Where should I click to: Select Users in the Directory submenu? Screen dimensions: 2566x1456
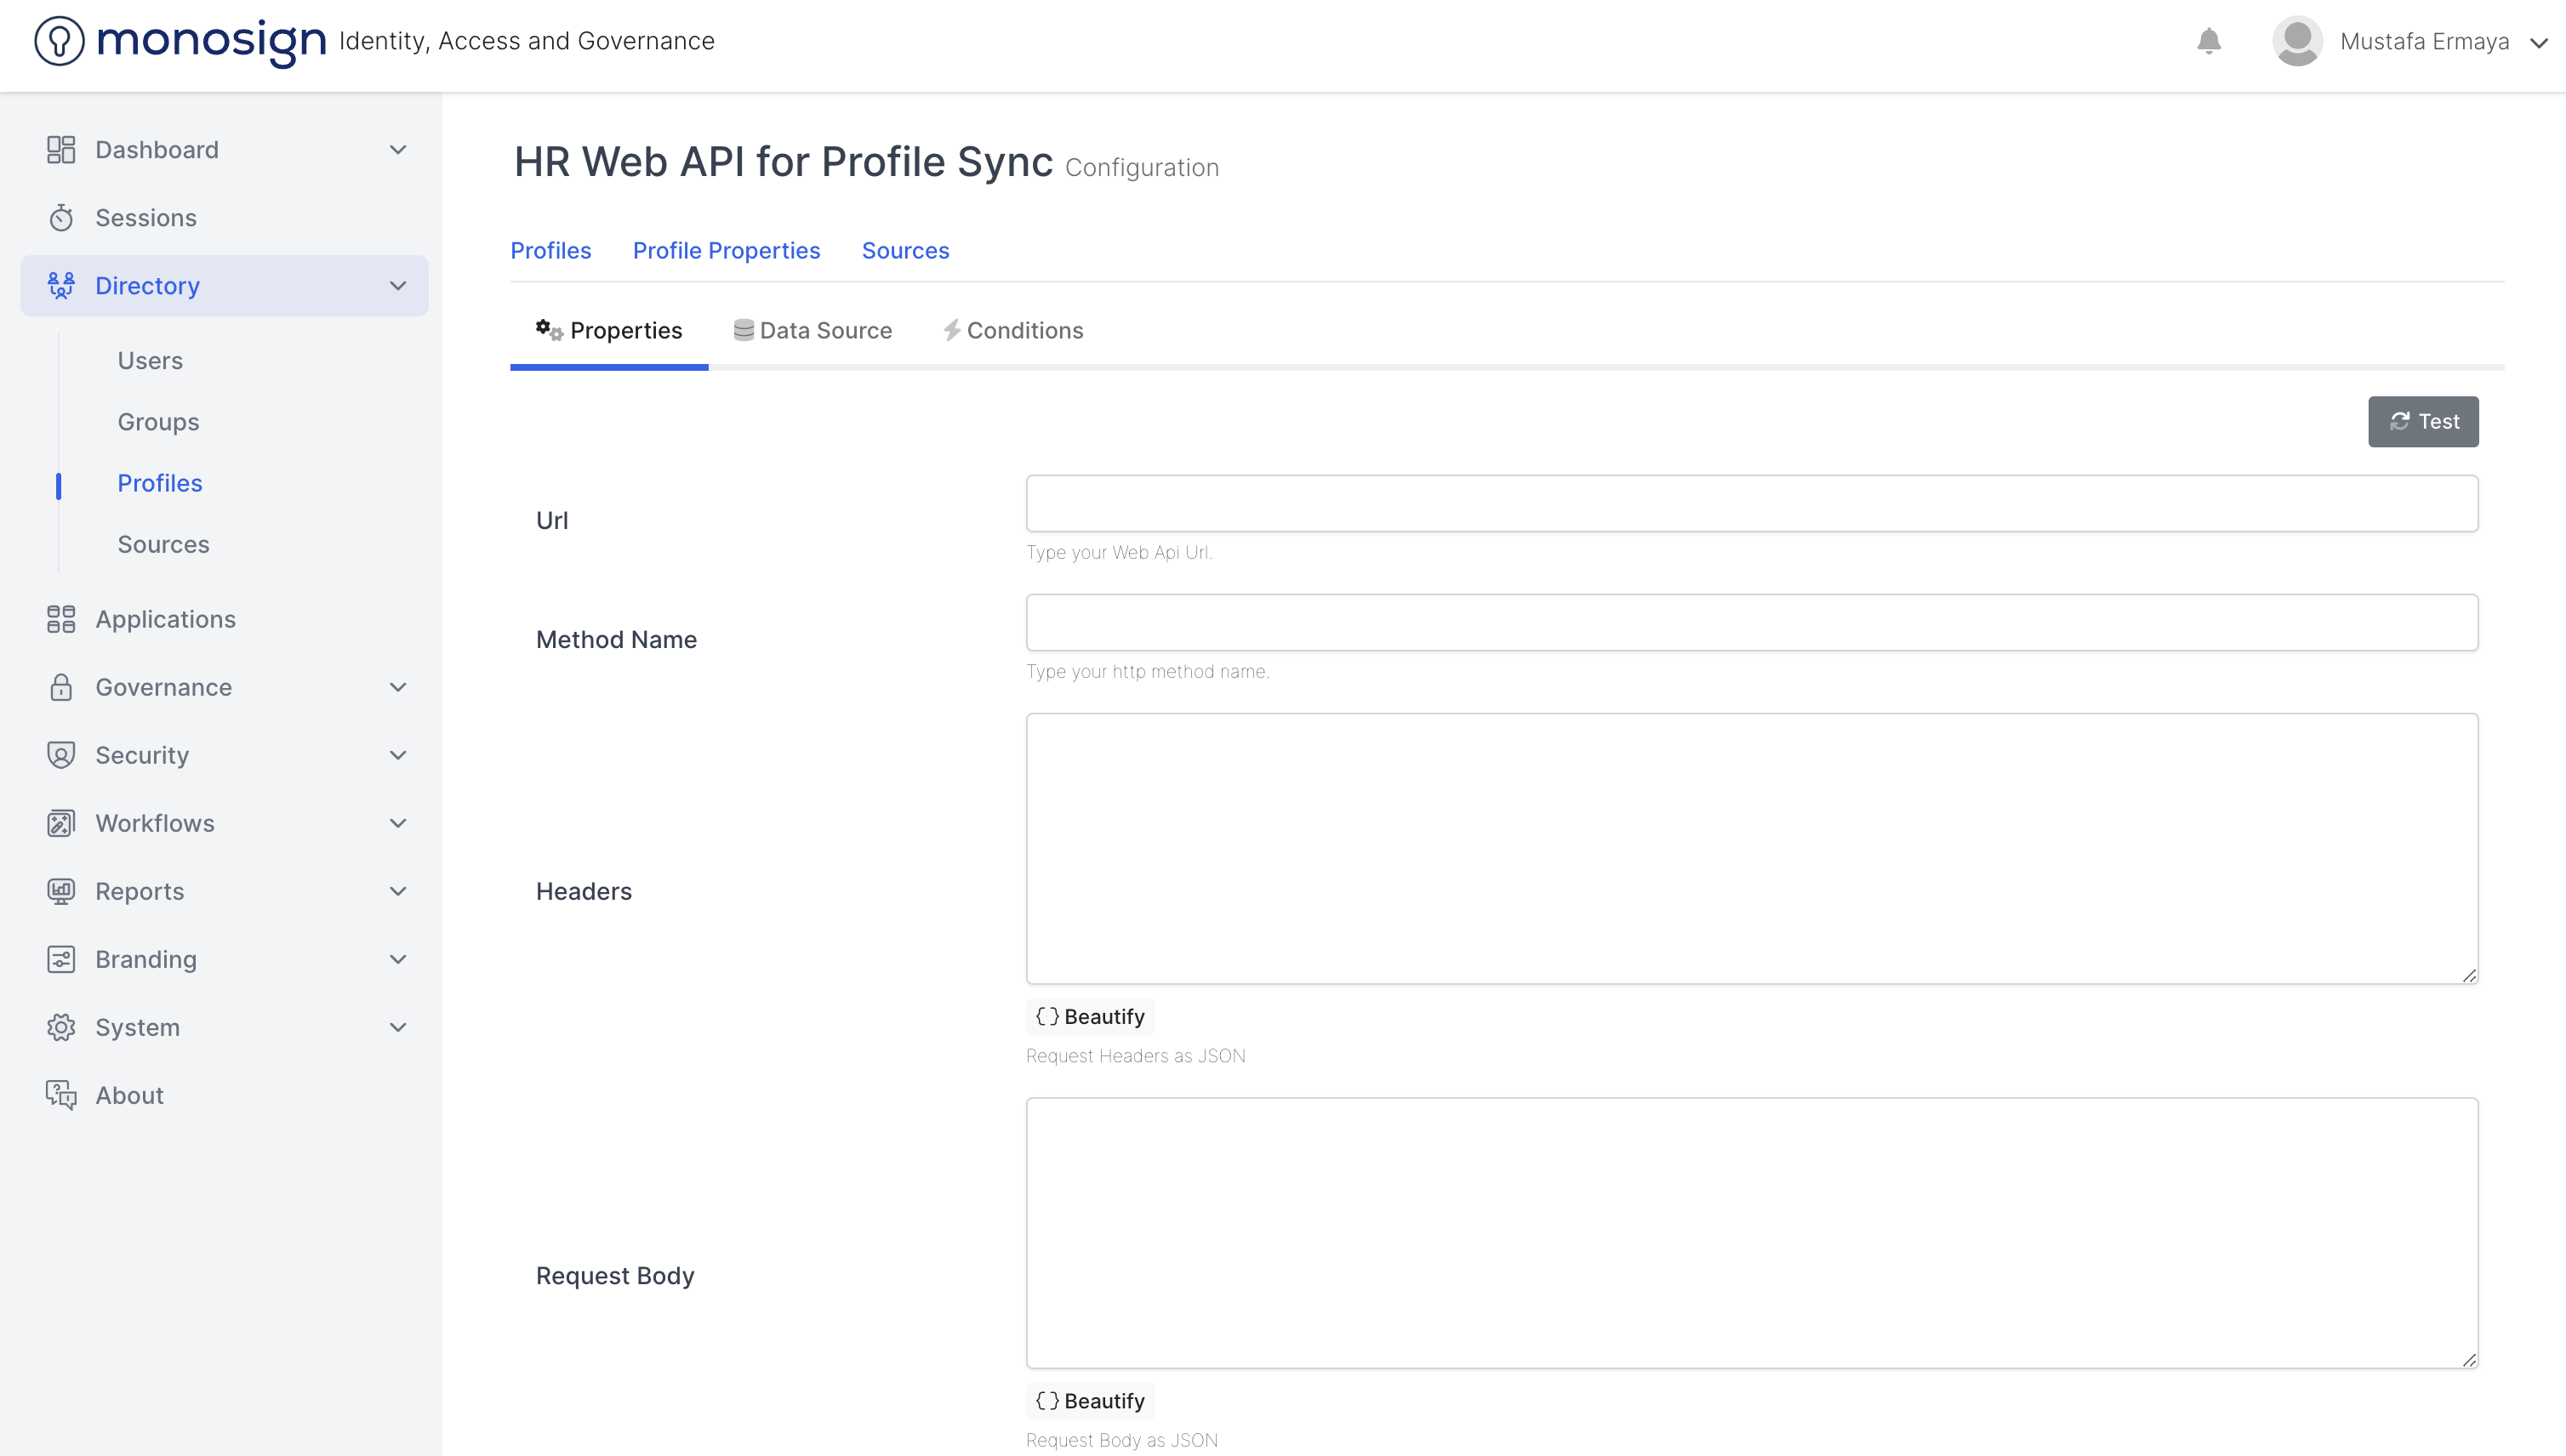[150, 360]
